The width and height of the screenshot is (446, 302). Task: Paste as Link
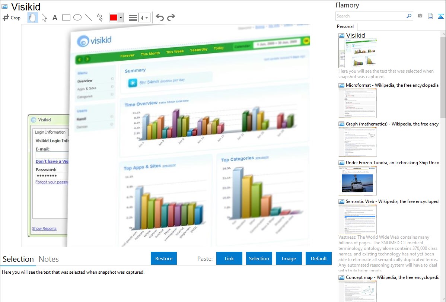(x=229, y=258)
